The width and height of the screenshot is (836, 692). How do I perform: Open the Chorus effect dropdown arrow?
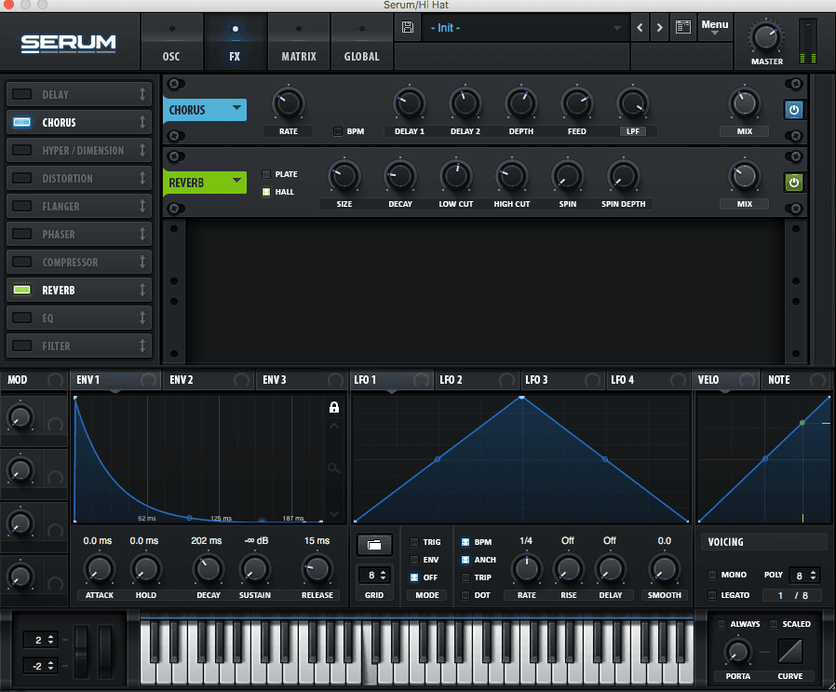(x=236, y=108)
